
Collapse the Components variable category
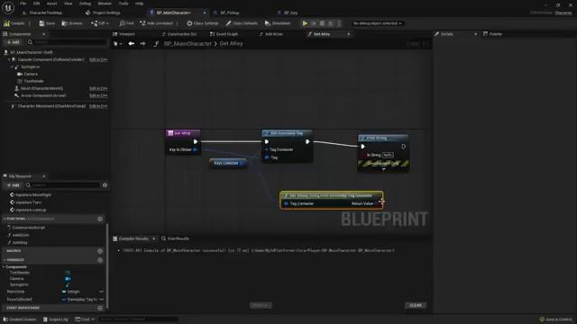point(4,267)
